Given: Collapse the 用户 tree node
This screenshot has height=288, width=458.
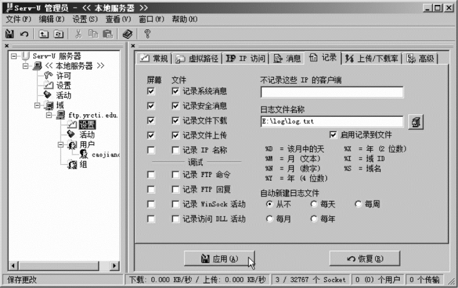Looking at the screenshot, I should point(61,144).
